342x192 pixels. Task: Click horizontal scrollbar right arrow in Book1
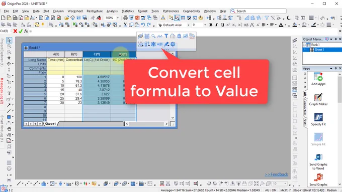(166, 124)
